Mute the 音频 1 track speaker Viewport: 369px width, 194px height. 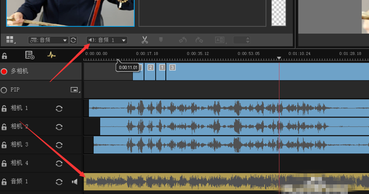(x=74, y=182)
